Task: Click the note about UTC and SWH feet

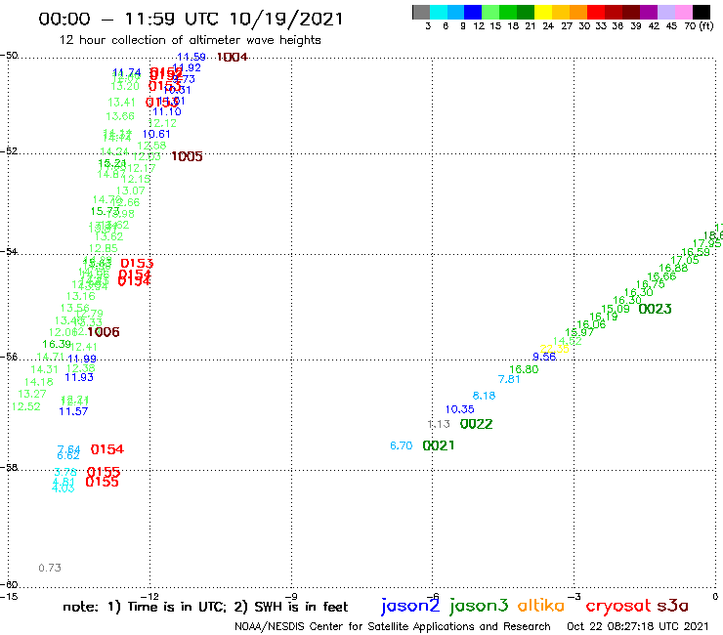Action: [x=205, y=607]
